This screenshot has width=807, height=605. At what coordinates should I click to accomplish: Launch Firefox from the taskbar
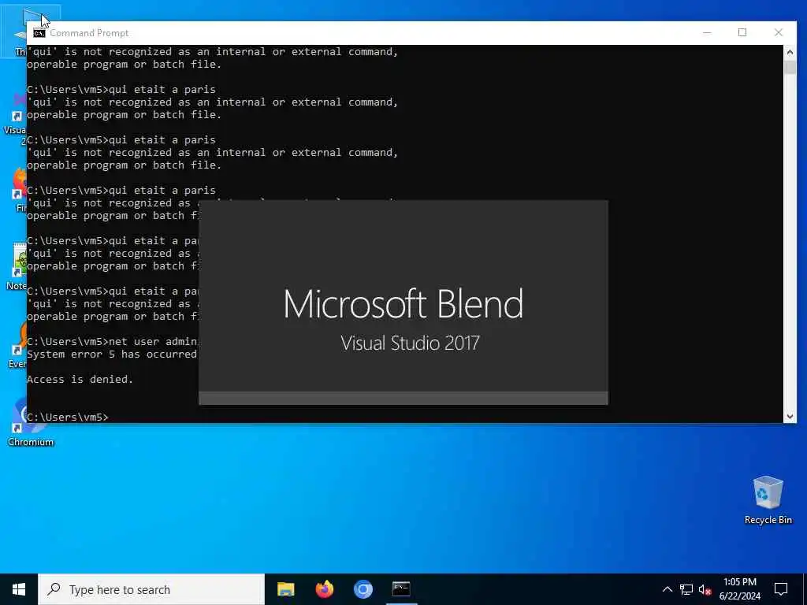(x=324, y=589)
